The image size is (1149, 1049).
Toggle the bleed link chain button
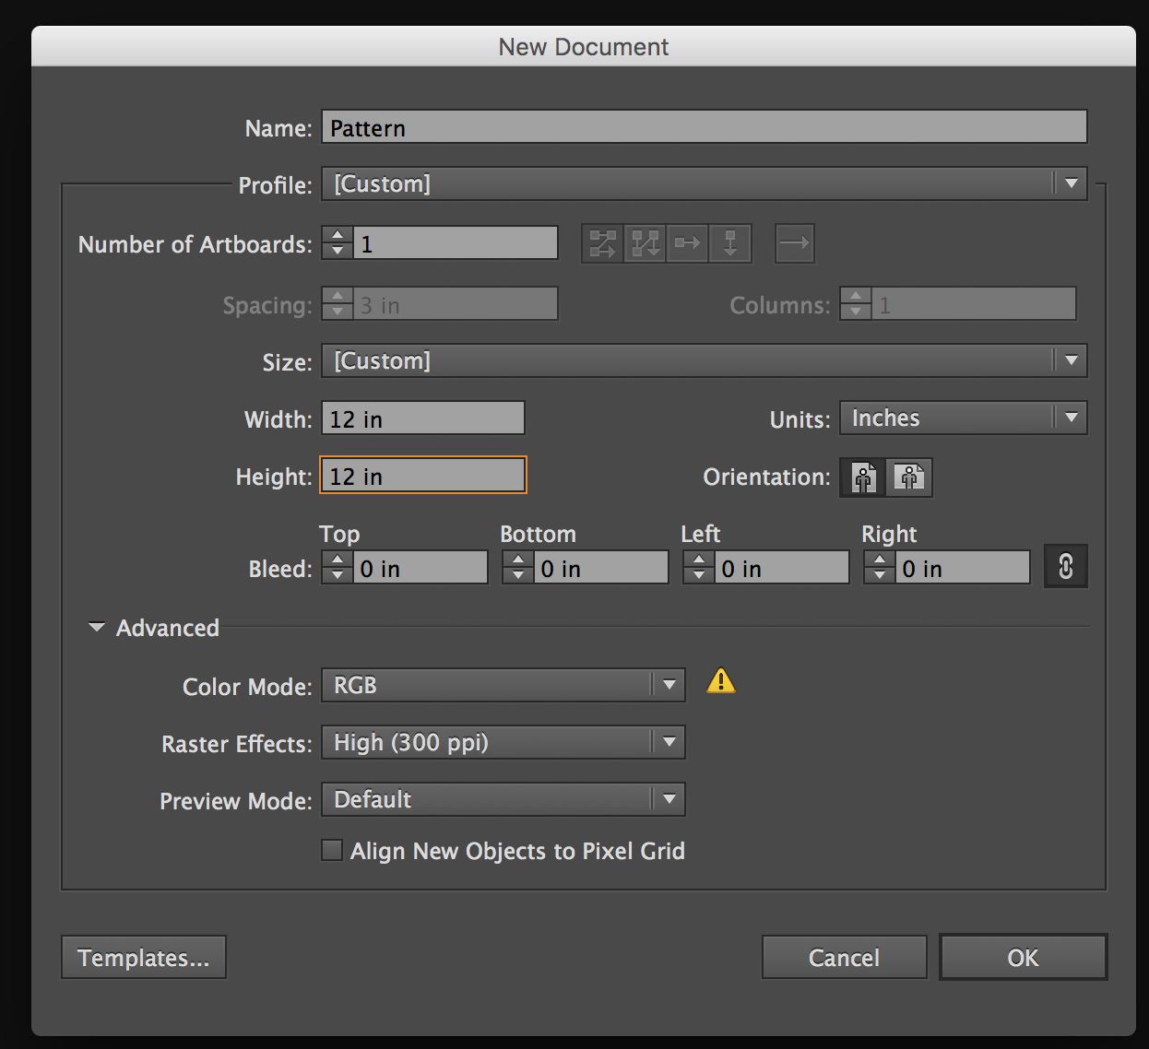tap(1065, 566)
